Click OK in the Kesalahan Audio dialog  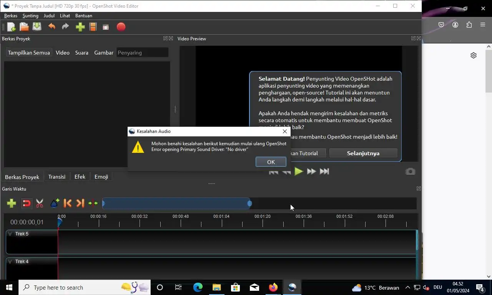(x=271, y=162)
